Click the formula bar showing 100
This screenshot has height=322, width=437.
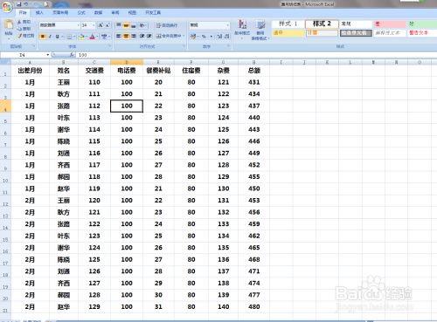pos(256,55)
